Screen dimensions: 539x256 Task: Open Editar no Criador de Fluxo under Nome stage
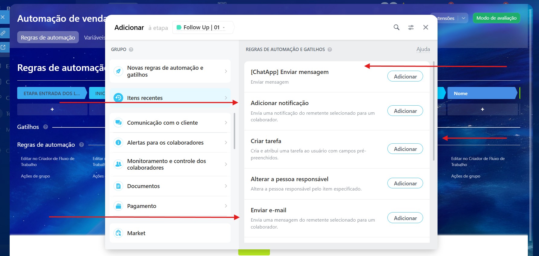tap(478, 162)
